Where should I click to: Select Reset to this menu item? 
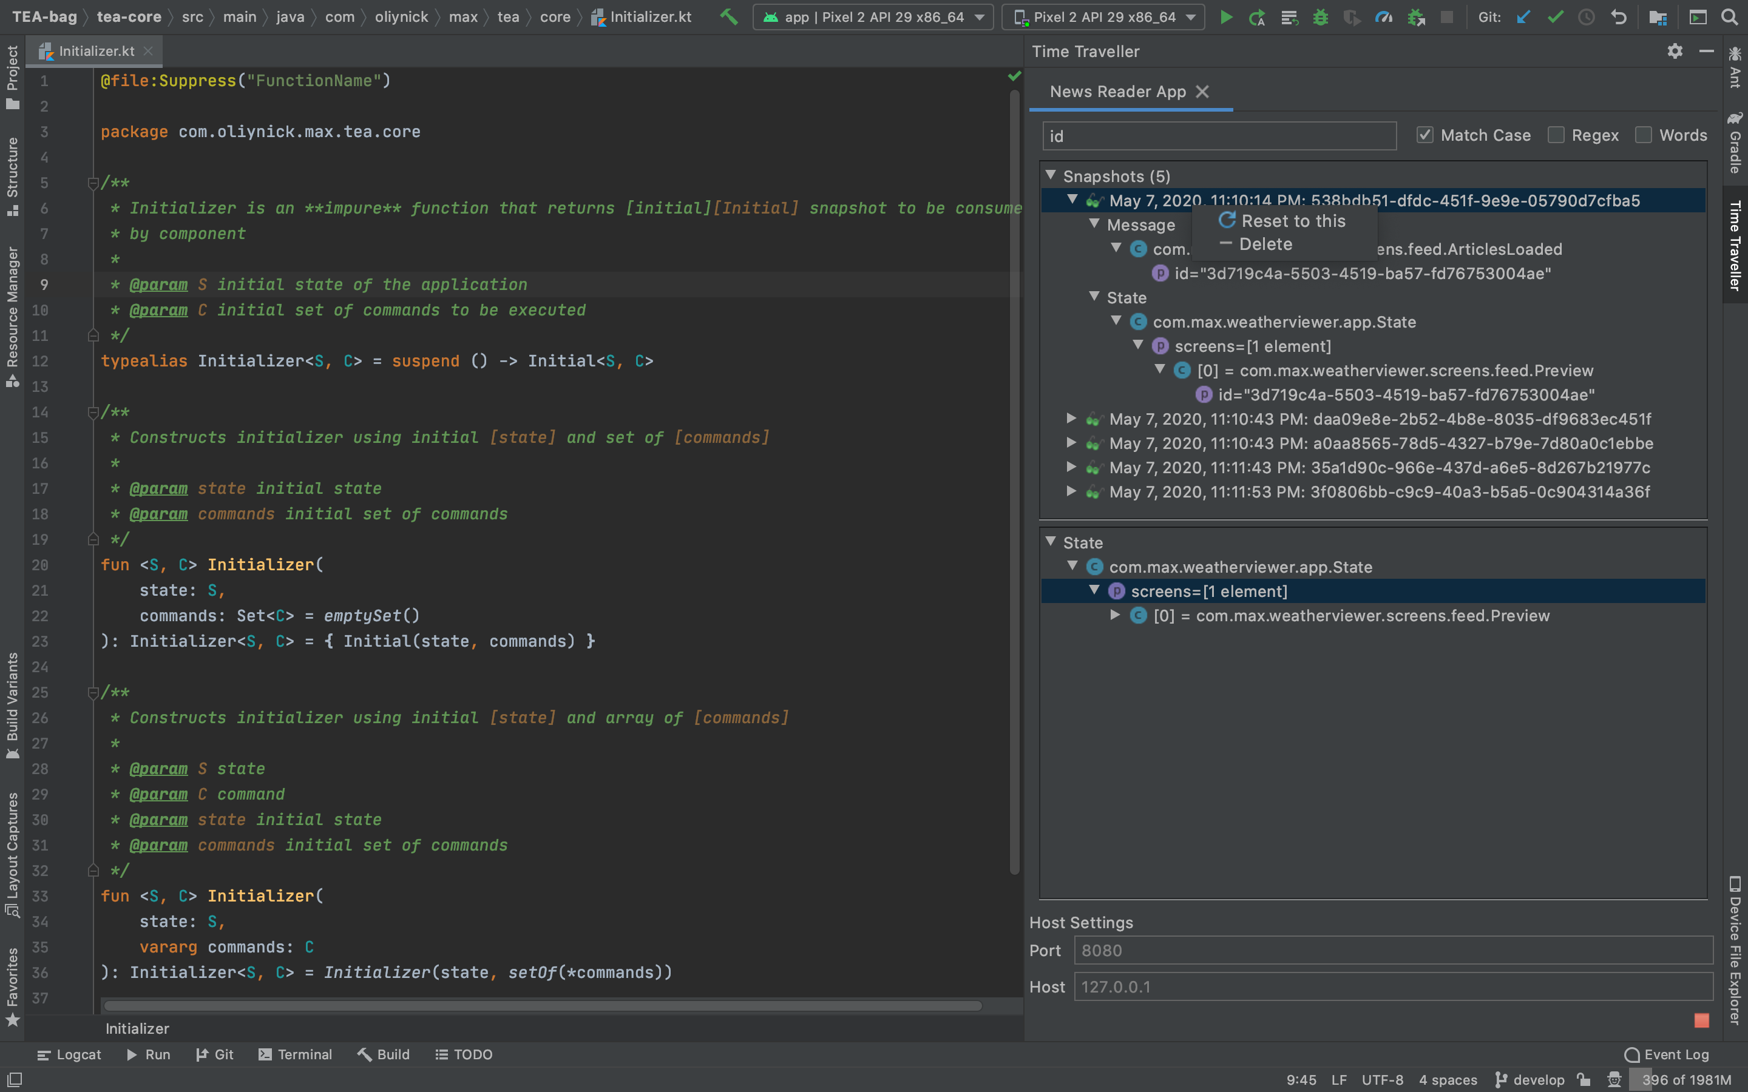1292,221
